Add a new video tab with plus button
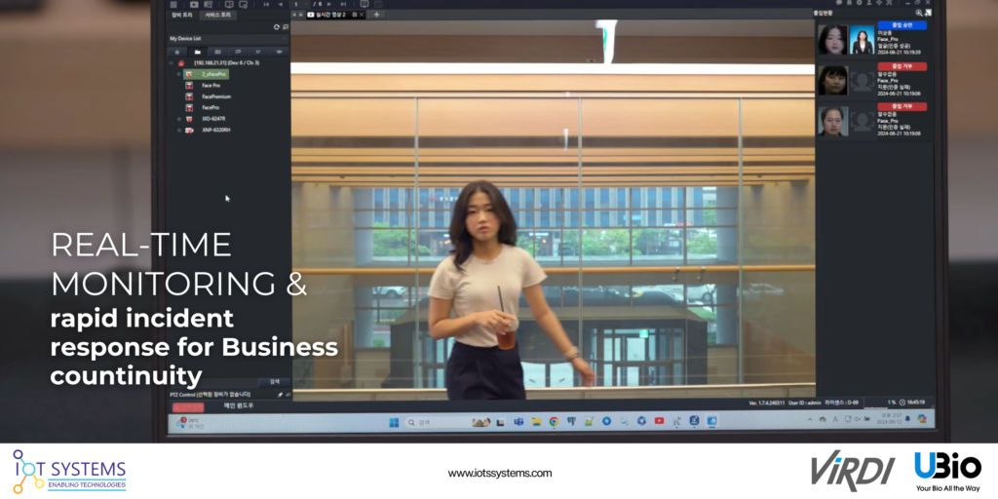 point(376,15)
